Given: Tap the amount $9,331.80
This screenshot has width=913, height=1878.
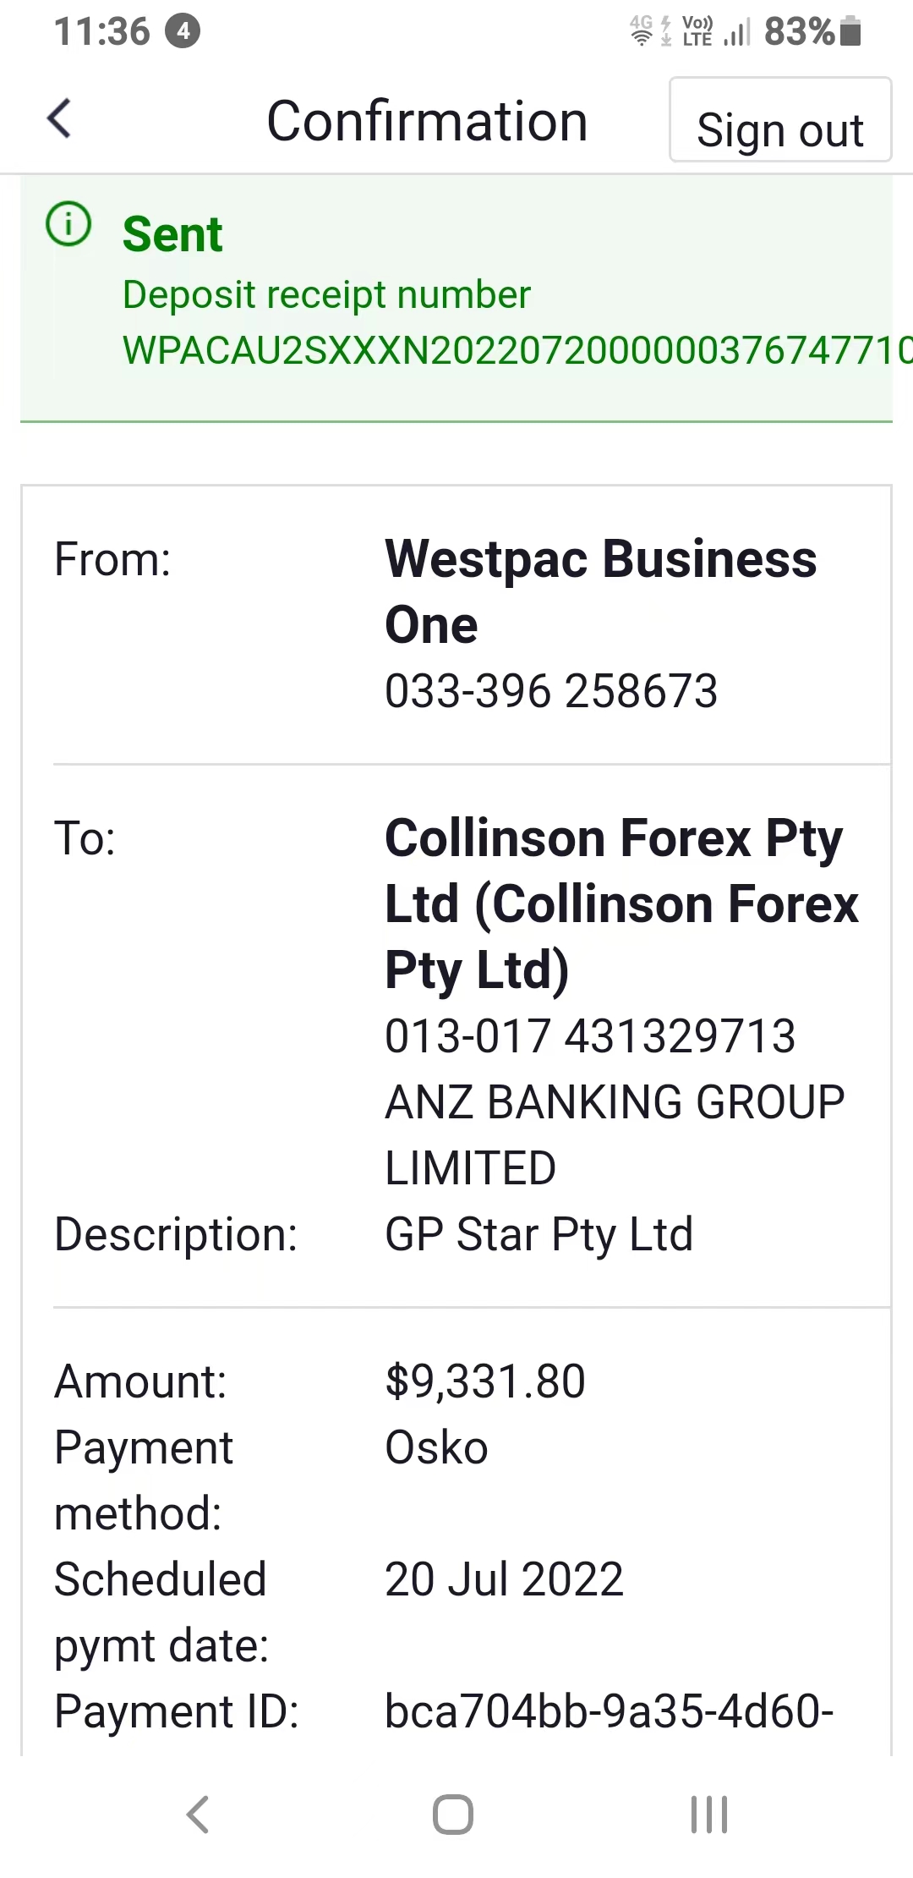Looking at the screenshot, I should (485, 1381).
